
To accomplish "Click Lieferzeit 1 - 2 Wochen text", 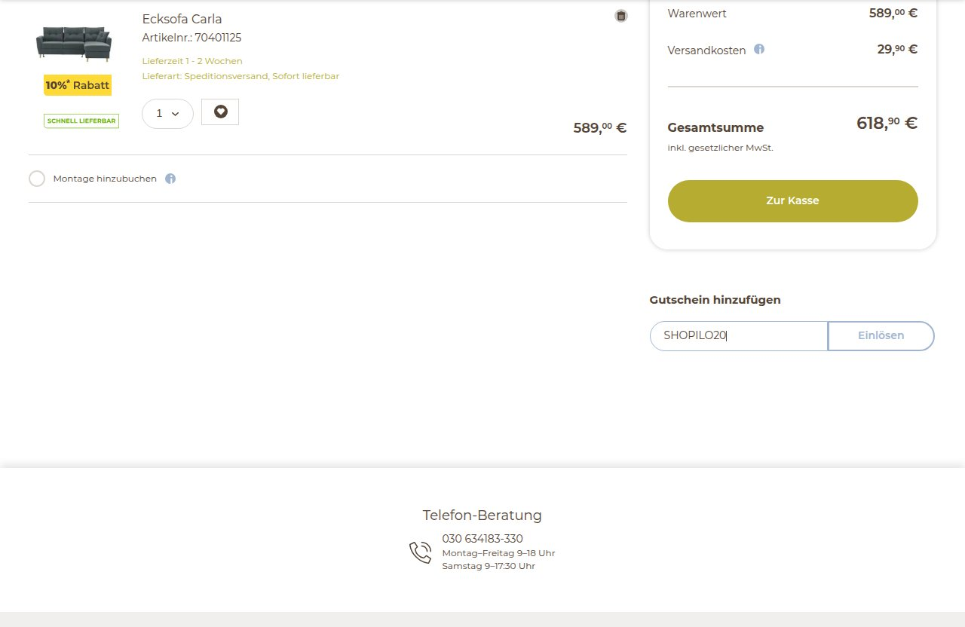I will (x=192, y=61).
